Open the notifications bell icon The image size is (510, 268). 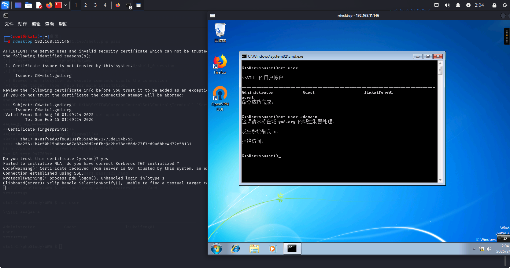(458, 5)
